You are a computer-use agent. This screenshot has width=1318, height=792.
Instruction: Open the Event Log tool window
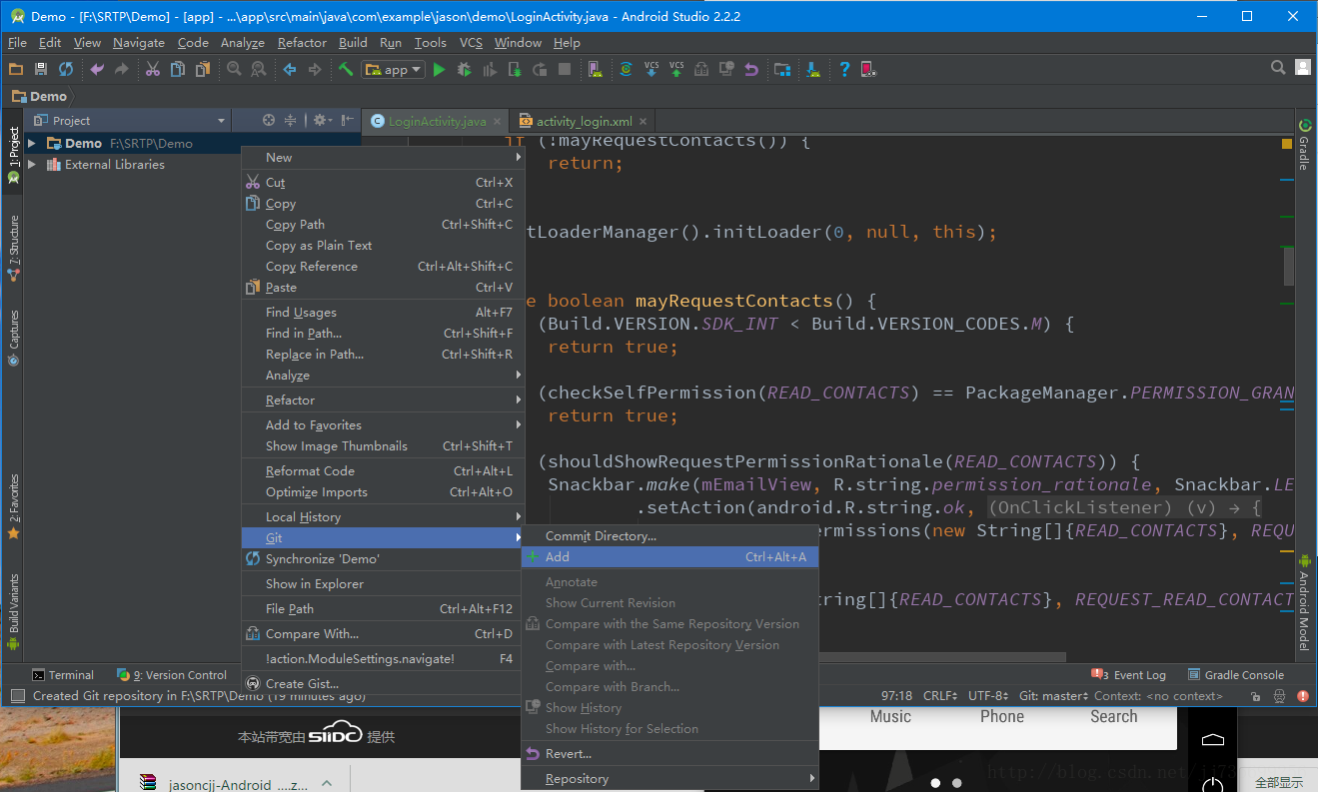(x=1129, y=675)
